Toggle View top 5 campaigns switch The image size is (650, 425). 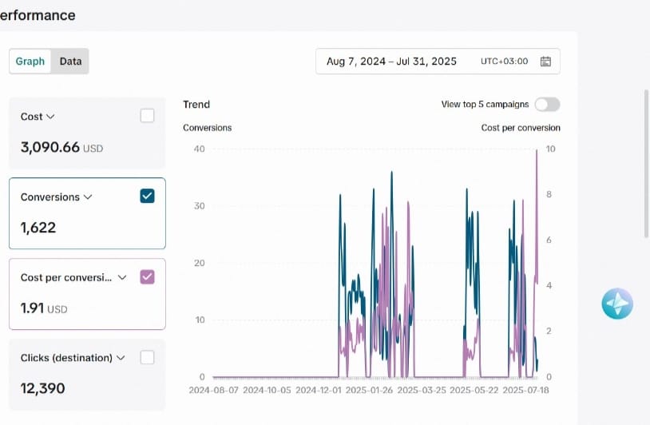pos(547,105)
